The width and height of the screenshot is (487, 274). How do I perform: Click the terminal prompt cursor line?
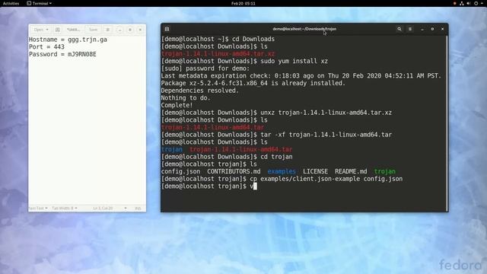[209, 186]
